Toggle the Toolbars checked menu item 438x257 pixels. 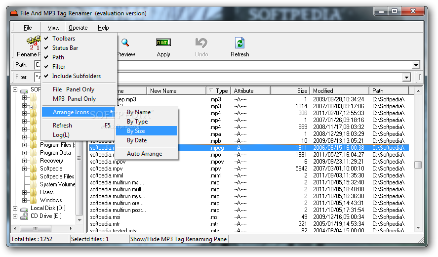(79, 39)
